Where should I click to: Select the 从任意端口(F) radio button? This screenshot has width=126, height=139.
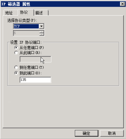pyautogui.click(x=16, y=48)
